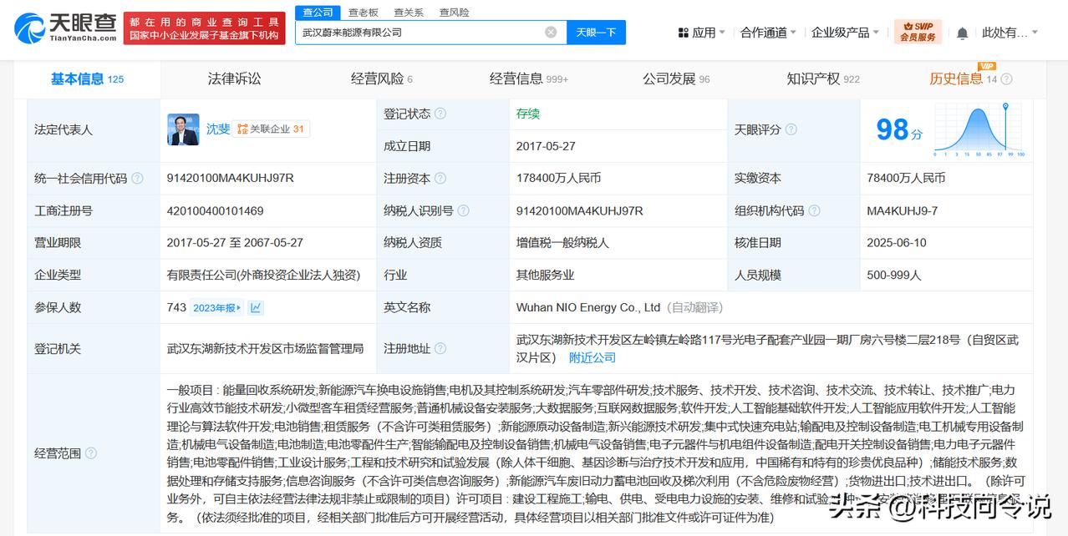This screenshot has width=1068, height=536.
Task: Select the 有限责任公司 enterprise type value
Action: (x=263, y=275)
